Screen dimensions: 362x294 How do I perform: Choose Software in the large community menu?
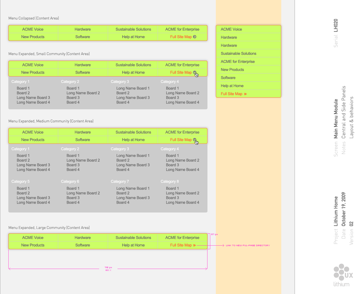[x=83, y=245]
